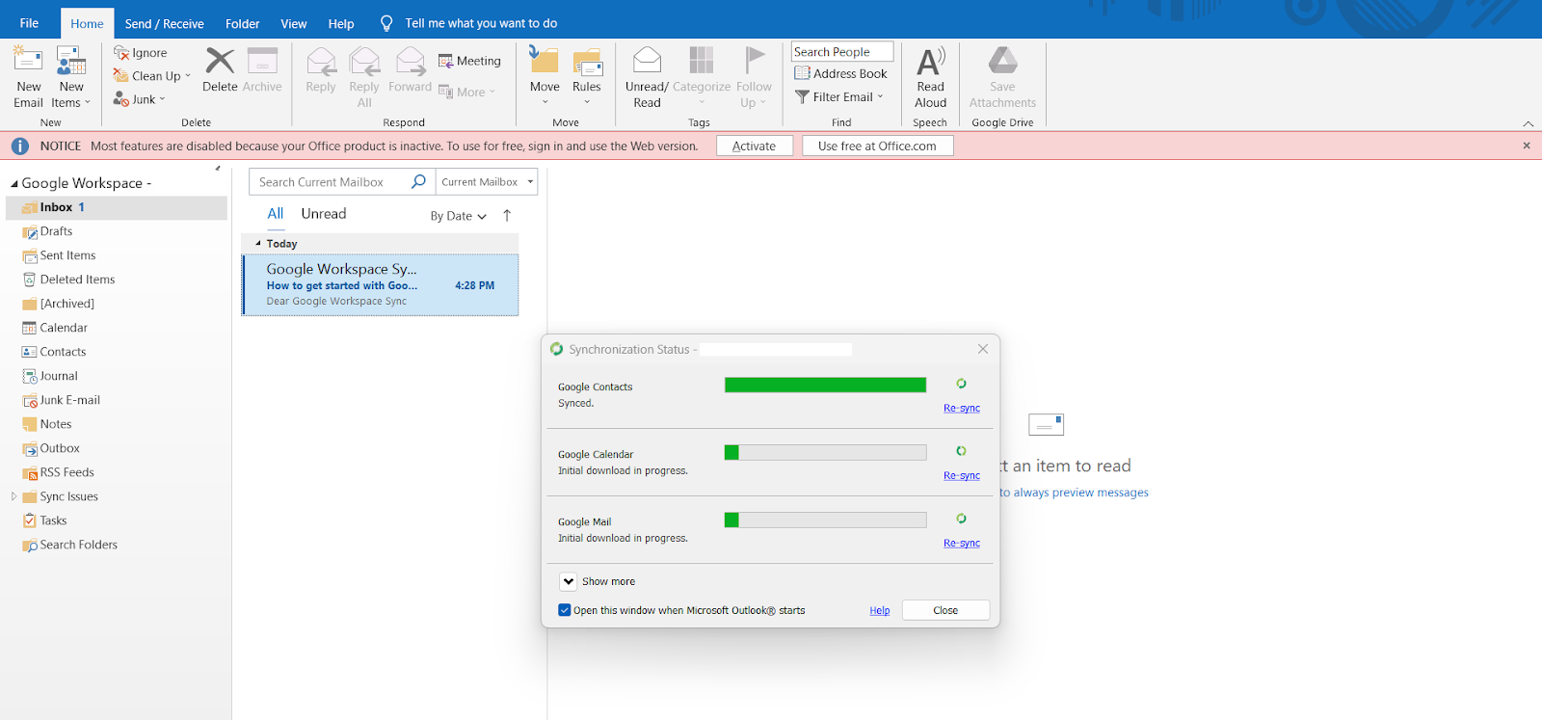Image resolution: width=1542 pixels, height=720 pixels.
Task: Reverse sort order with arrow icon
Action: pyautogui.click(x=507, y=216)
